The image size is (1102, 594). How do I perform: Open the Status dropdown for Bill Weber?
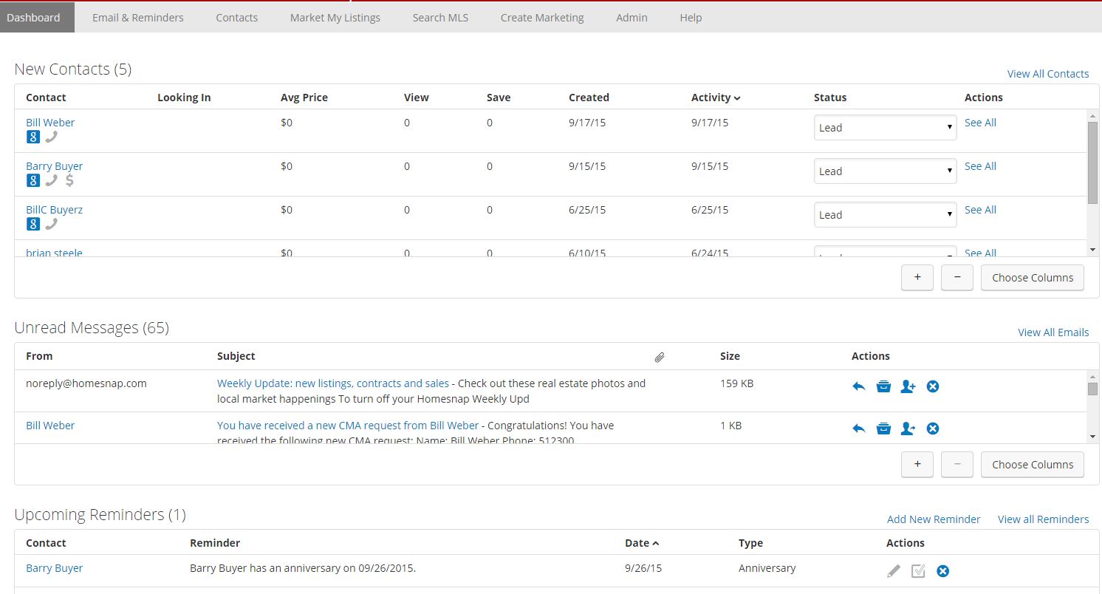[885, 128]
